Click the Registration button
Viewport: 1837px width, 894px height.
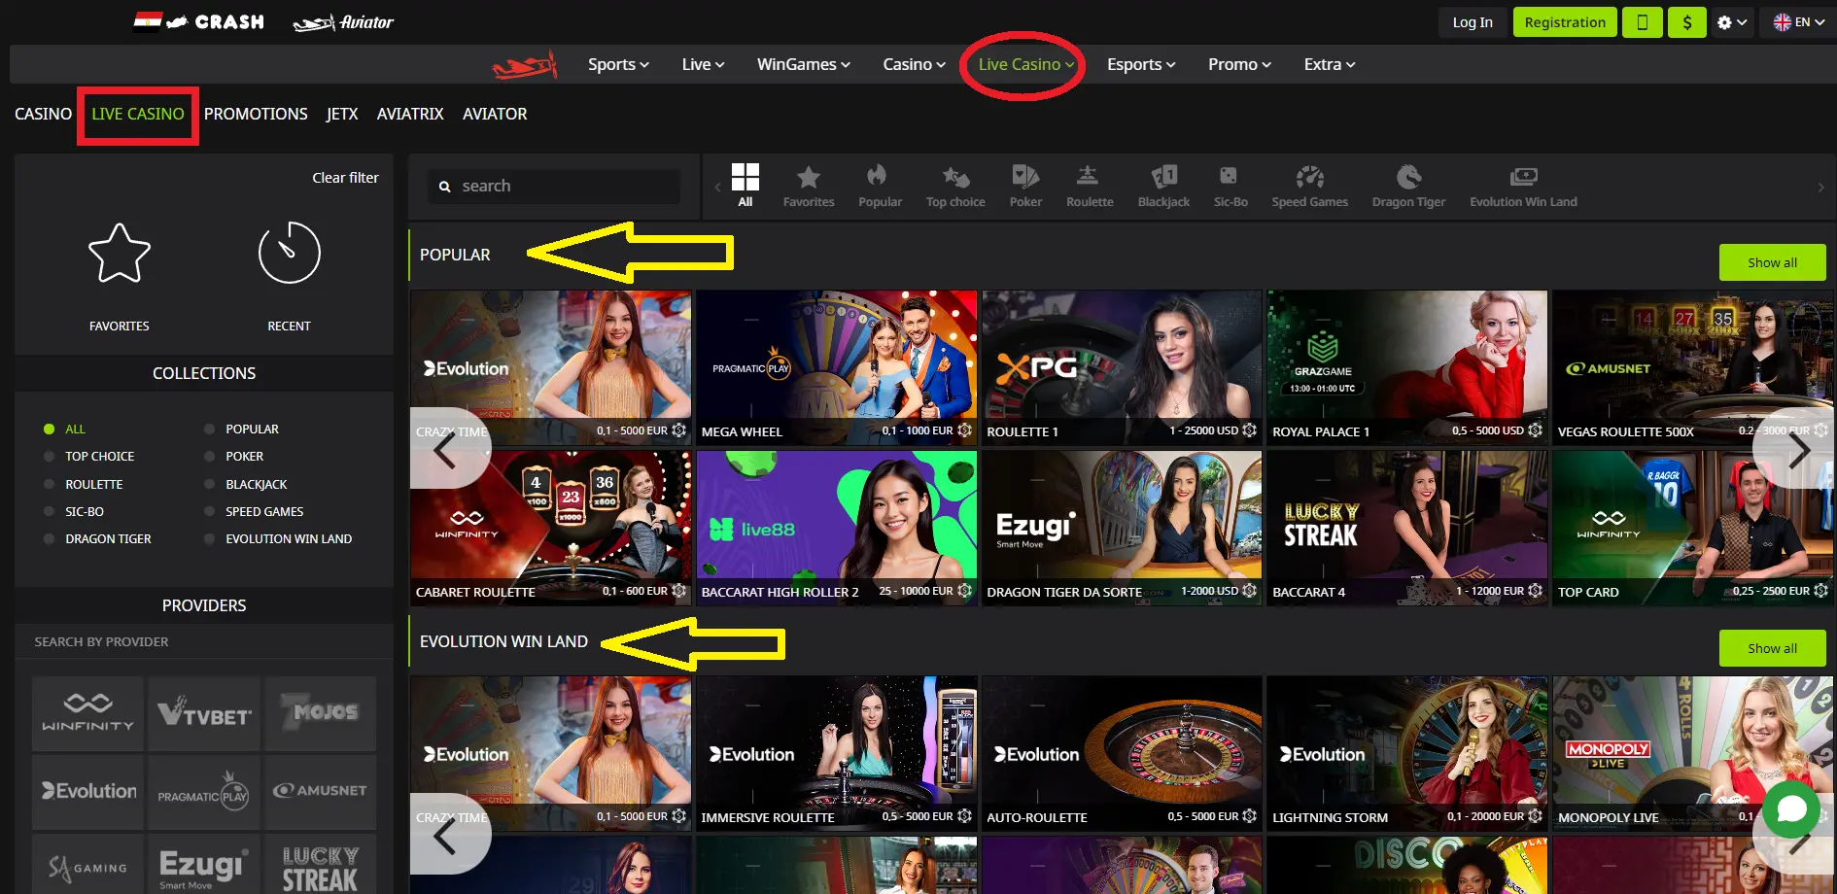click(x=1564, y=21)
